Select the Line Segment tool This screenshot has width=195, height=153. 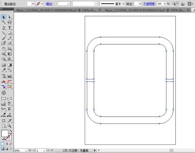[x=4, y=33]
